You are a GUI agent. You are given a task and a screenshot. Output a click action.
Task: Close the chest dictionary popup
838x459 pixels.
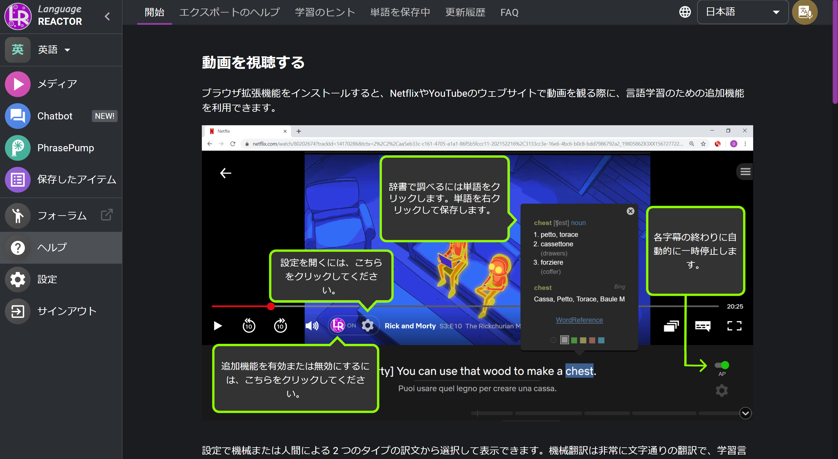pos(630,211)
